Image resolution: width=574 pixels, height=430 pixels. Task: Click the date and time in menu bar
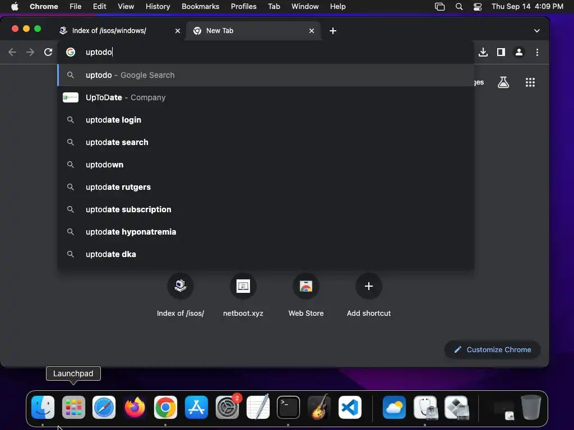(527, 6)
